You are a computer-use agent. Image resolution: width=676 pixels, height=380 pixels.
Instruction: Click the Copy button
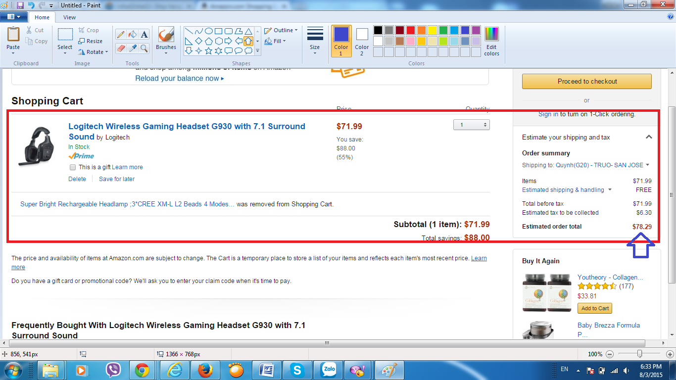(x=37, y=41)
